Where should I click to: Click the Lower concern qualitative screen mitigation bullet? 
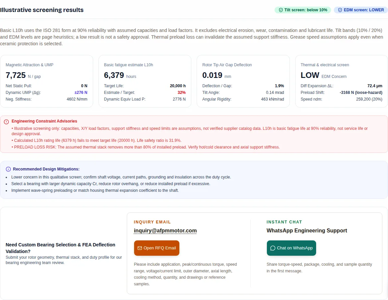[x=121, y=177]
